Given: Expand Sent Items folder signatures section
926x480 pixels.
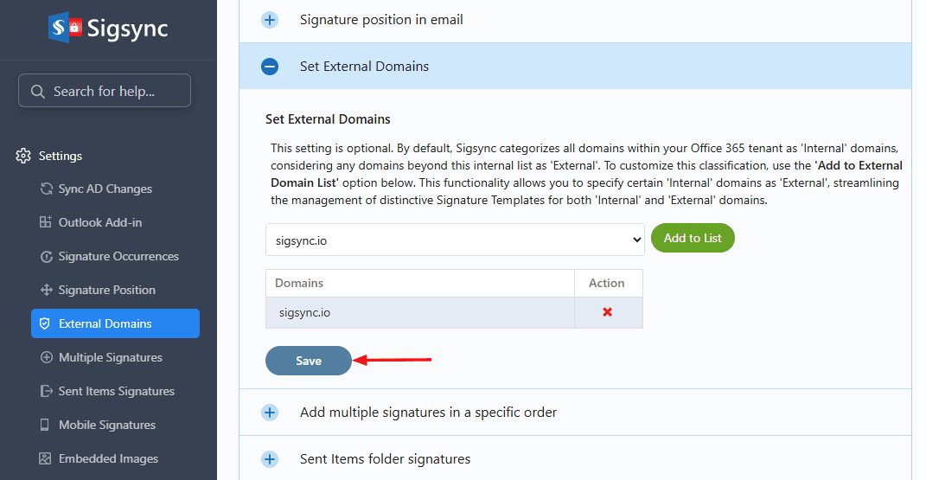Looking at the screenshot, I should (x=270, y=459).
